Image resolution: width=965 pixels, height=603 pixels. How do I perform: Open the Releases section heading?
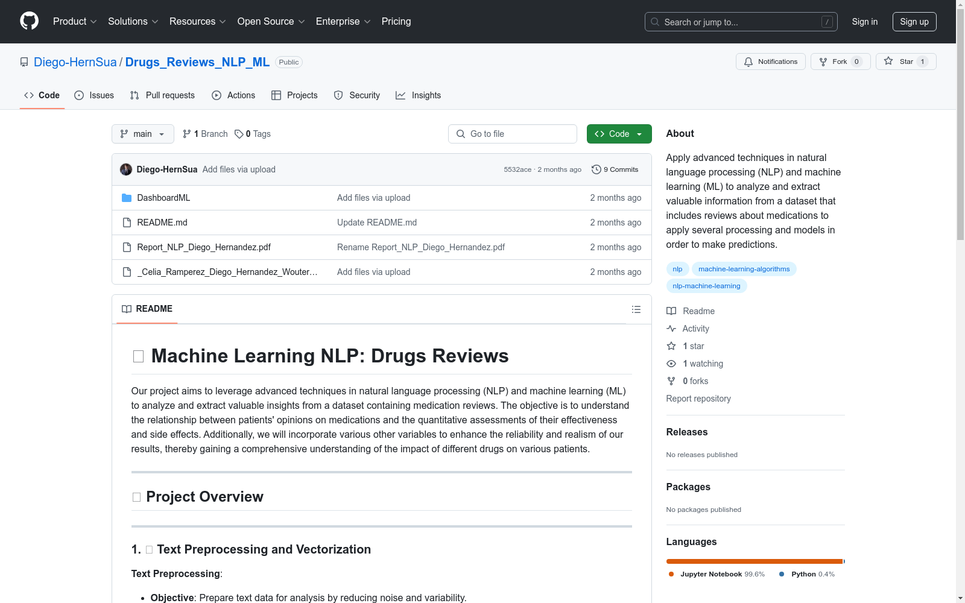pyautogui.click(x=687, y=432)
